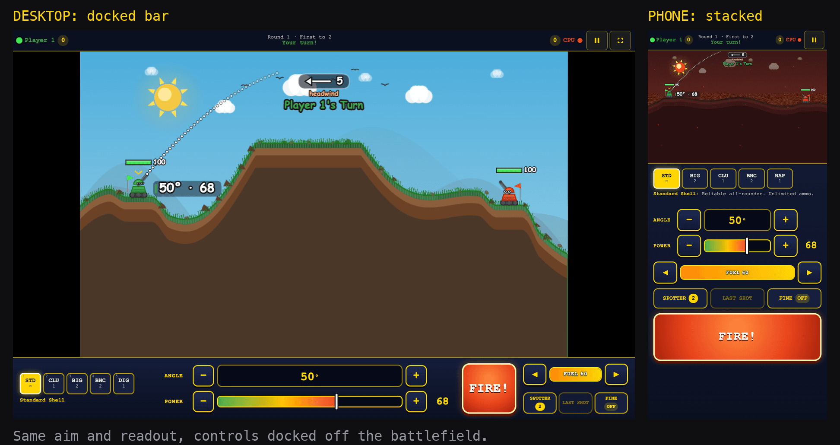This screenshot has width=840, height=445.
Task: Toggle fullscreen in the desktop view
Action: (620, 41)
